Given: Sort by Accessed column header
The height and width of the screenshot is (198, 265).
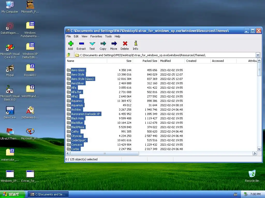Looking at the screenshot, I should tap(223, 61).
